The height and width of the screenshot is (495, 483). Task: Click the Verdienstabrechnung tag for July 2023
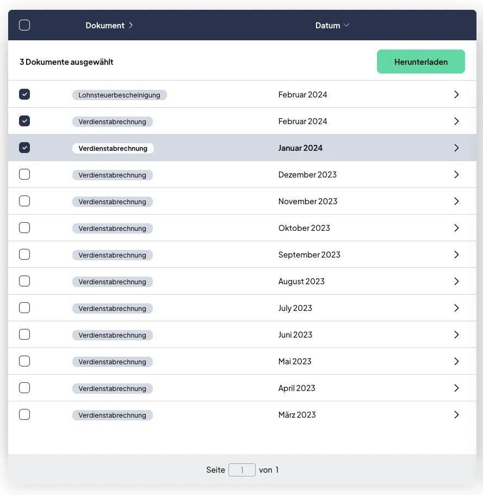click(x=113, y=309)
